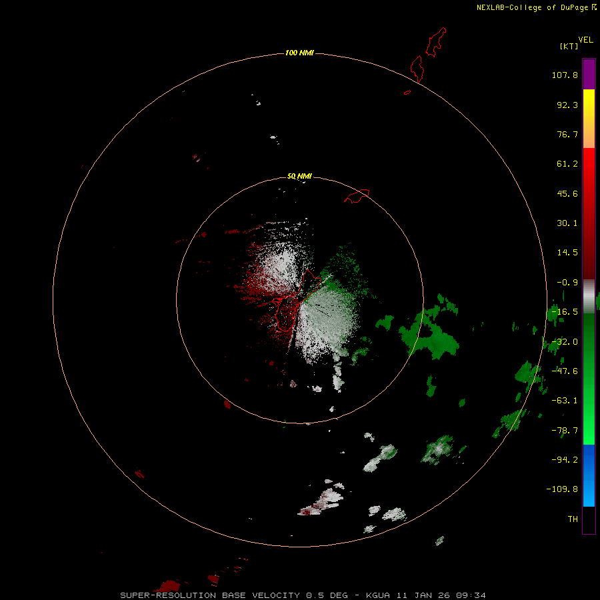This screenshot has height=600, width=600.
Task: Click the -63.1 velocity legend value
Action: pos(565,401)
